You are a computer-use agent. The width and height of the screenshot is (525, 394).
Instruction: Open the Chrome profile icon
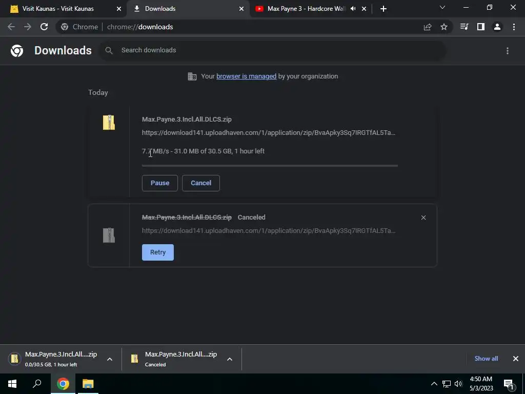tap(497, 27)
